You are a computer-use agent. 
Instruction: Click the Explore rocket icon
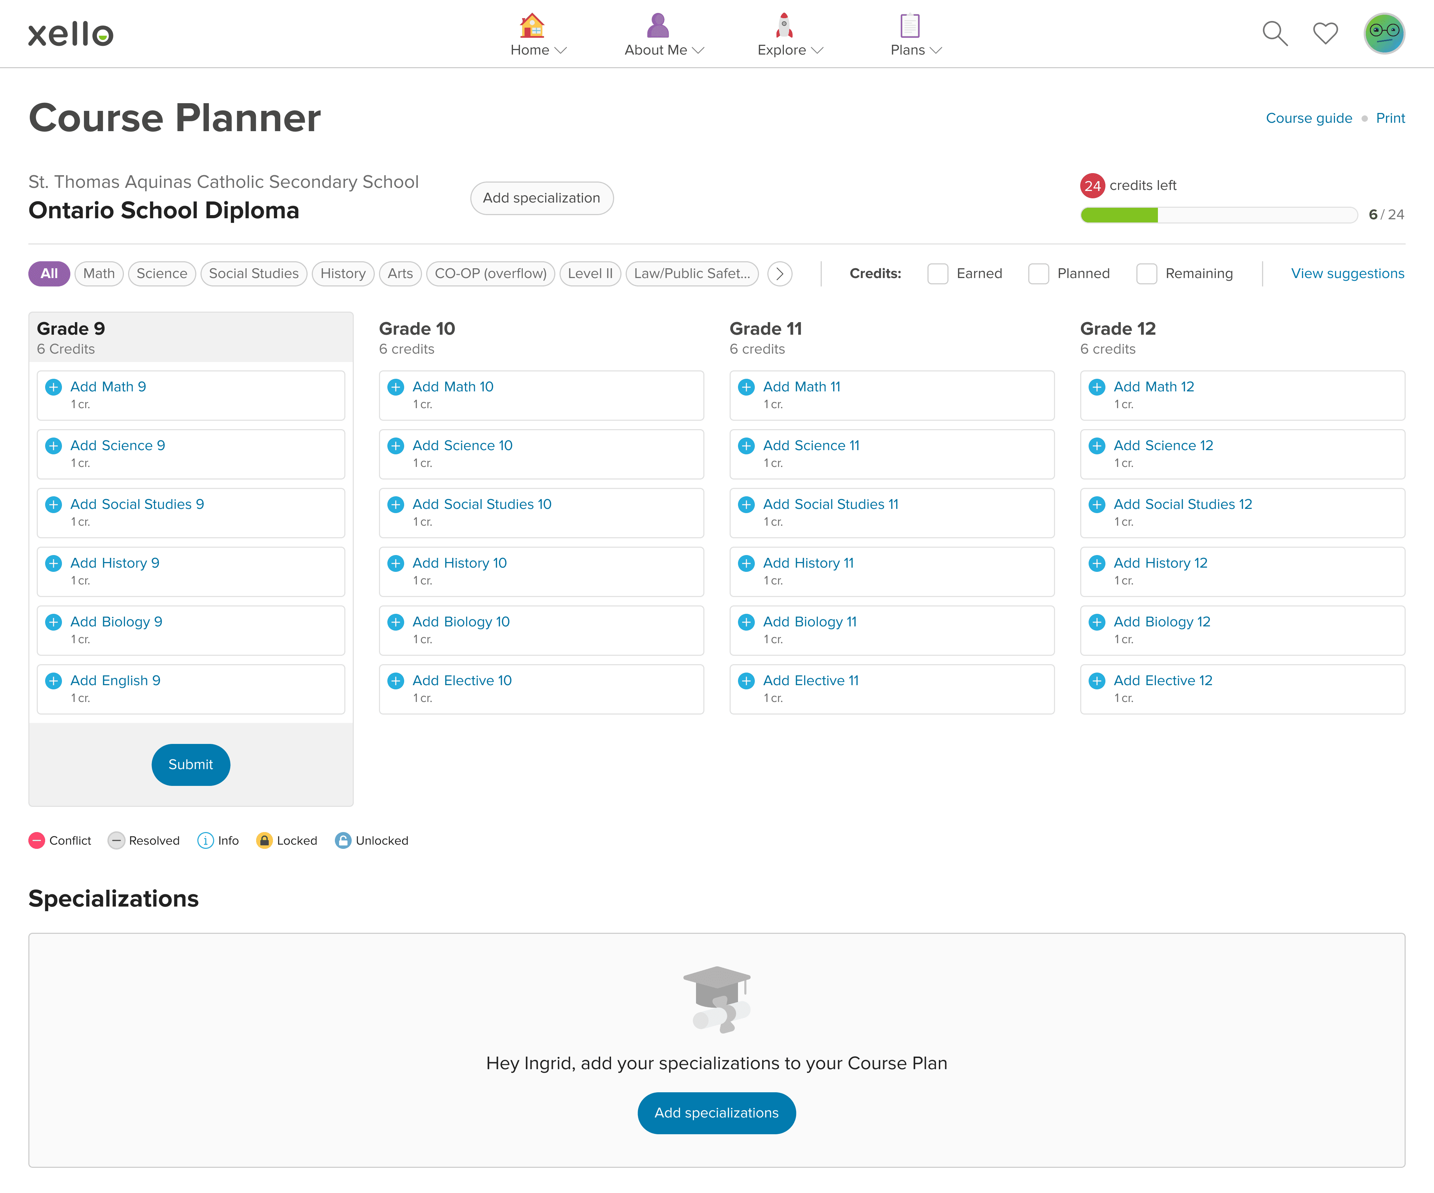tap(784, 25)
